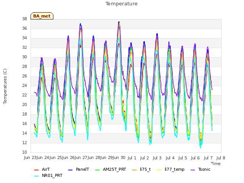Click the 14 y-axis tick label
This screenshot has height=183, width=244.
tap(24, 133)
